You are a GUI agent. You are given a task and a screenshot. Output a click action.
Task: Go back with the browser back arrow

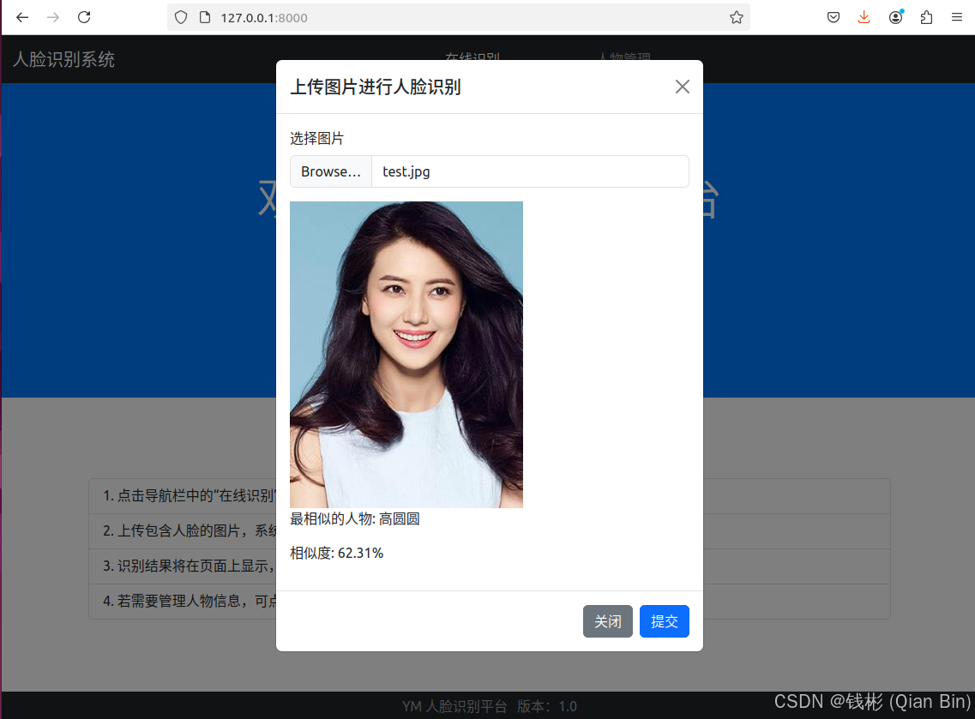[22, 17]
